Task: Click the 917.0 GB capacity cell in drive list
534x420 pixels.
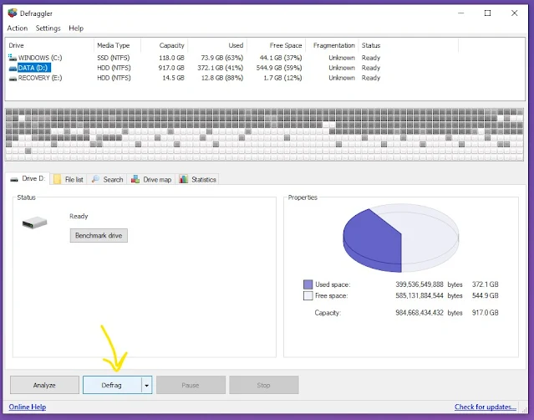Action: [171, 68]
